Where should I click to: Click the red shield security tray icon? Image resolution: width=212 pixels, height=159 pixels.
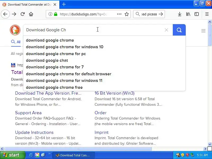tap(187, 155)
